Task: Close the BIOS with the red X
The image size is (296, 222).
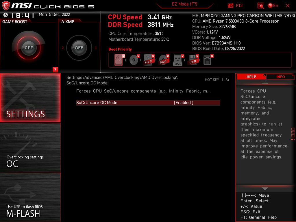Action: 288,6
